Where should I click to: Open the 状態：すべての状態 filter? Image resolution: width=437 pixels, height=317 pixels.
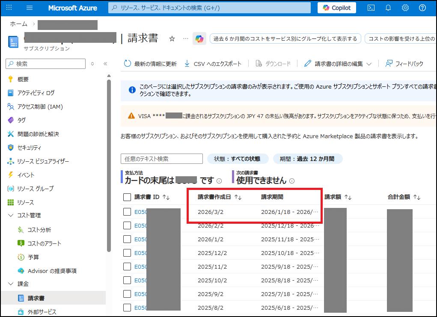[x=238, y=158]
